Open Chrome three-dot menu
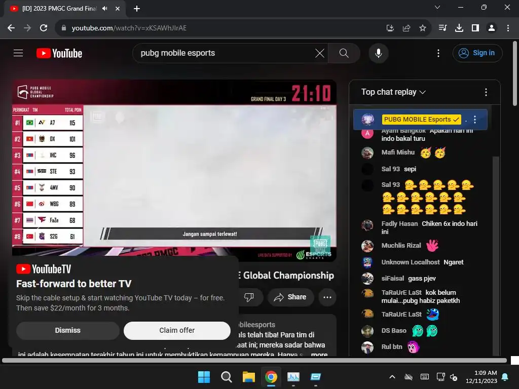The image size is (519, 389). pos(508,28)
